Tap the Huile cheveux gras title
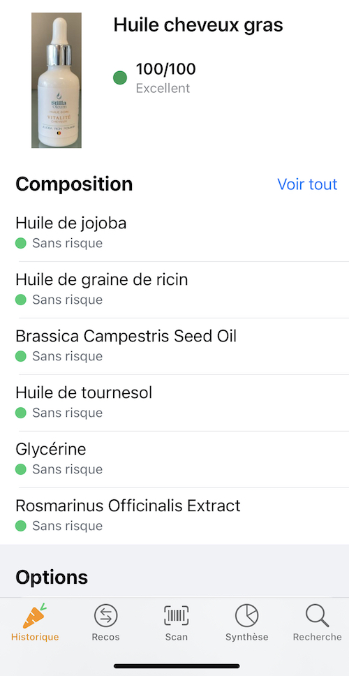Screen dimensions: 349x676 point(198,25)
